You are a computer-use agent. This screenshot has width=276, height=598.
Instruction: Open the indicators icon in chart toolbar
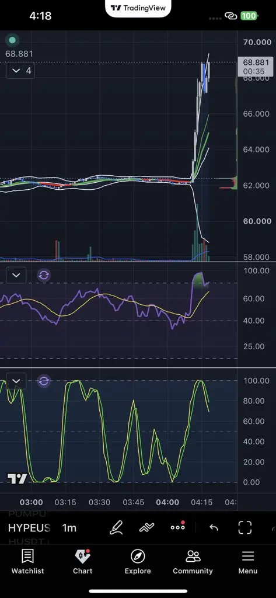click(147, 527)
